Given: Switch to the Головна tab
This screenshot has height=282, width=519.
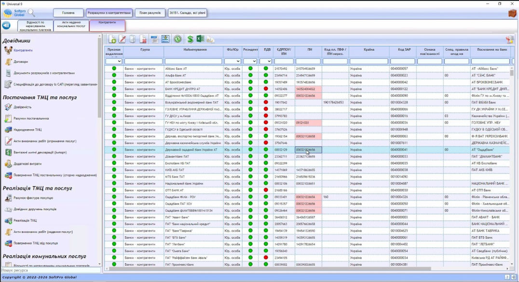Looking at the screenshot, I should coord(68,13).
